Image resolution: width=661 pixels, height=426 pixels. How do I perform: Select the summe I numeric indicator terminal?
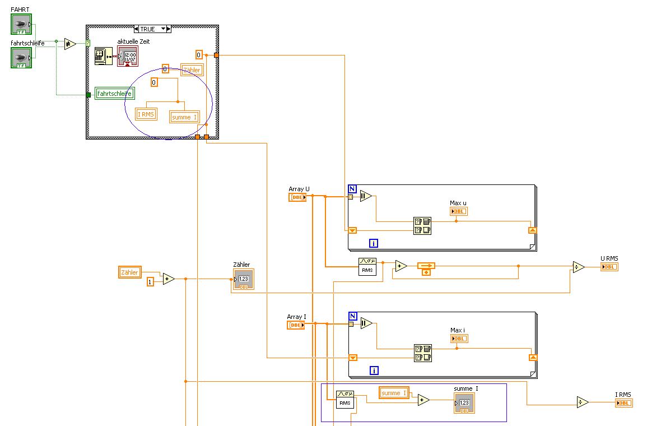tap(464, 403)
